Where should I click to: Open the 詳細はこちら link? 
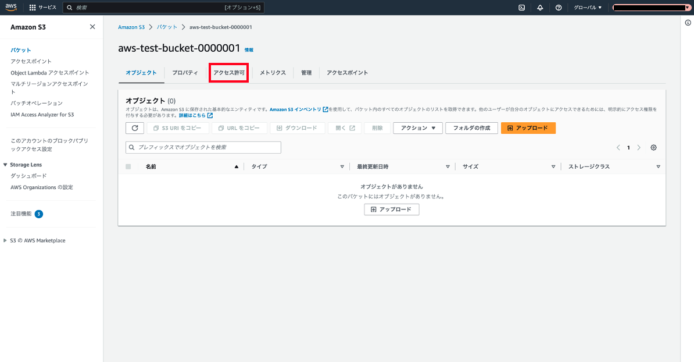click(192, 116)
